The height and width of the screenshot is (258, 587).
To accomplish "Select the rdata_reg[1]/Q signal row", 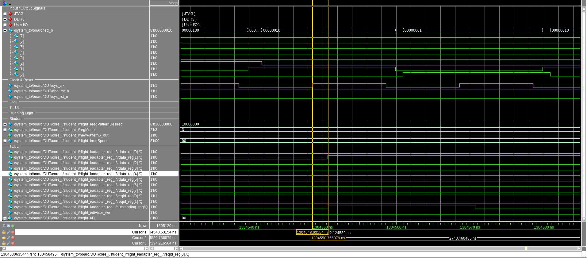I will pyautogui.click(x=78, y=157).
